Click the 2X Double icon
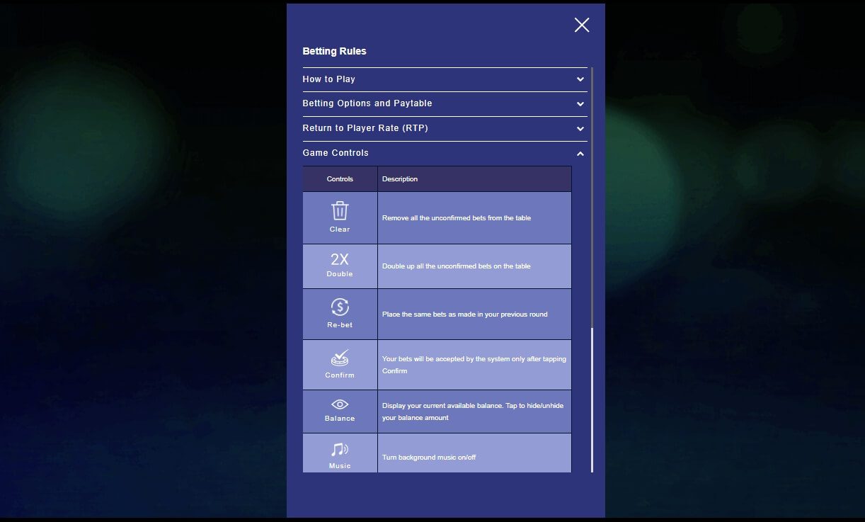Image resolution: width=865 pixels, height=522 pixels. (x=340, y=259)
